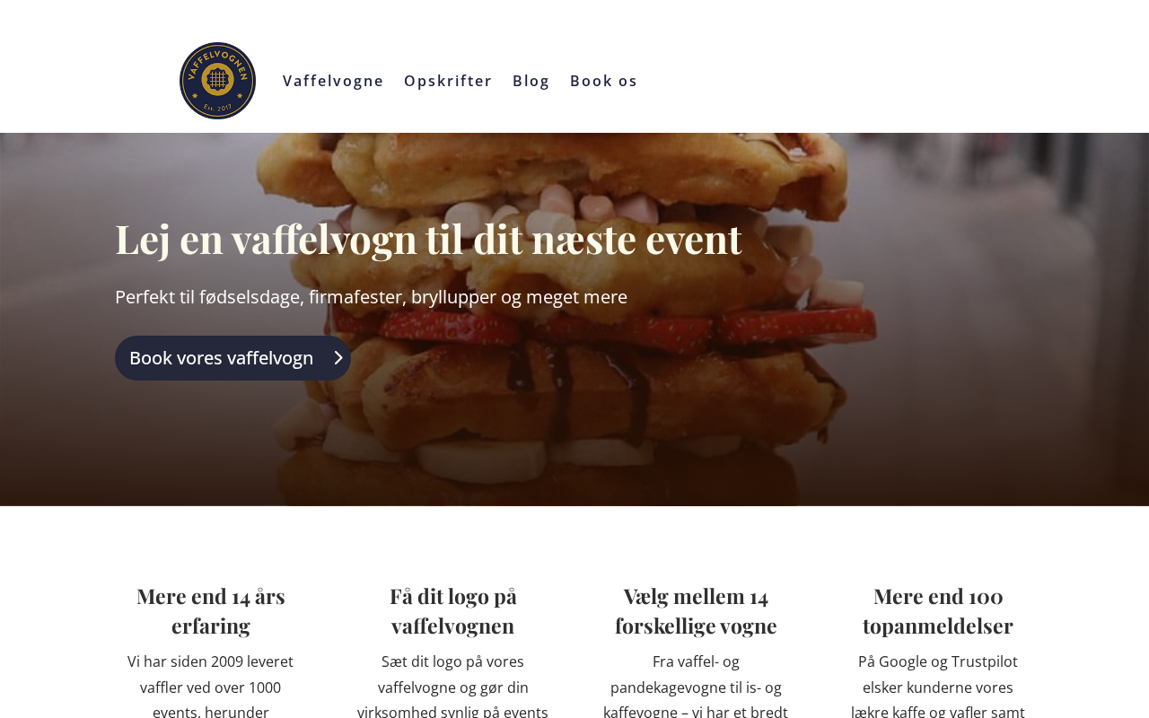Click the heading Lej en vaffelvogn til dit næste event
The height and width of the screenshot is (718, 1149).
(428, 239)
